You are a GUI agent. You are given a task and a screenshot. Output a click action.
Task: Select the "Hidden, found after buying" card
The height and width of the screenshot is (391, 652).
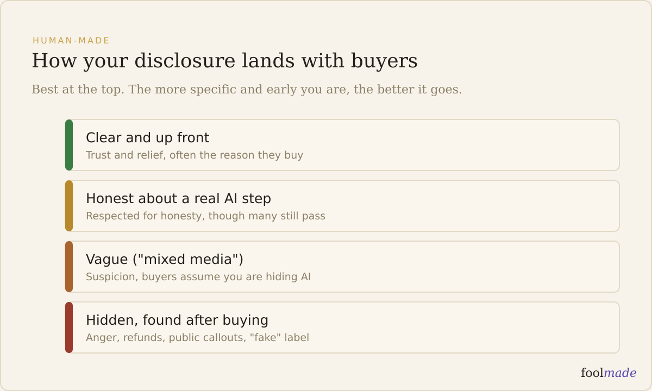(342, 327)
